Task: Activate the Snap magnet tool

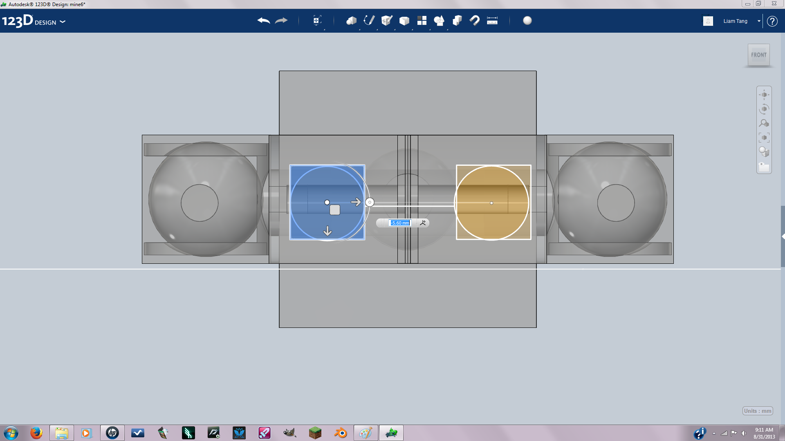Action: 475,20
